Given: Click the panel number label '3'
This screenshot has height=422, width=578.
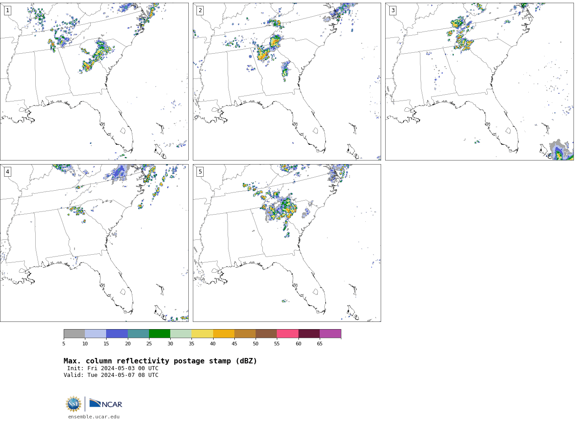Looking at the screenshot, I should click(392, 10).
